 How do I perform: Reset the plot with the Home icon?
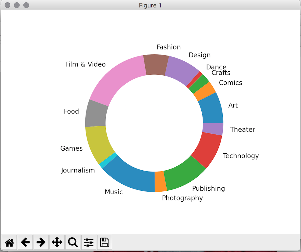tap(9, 242)
